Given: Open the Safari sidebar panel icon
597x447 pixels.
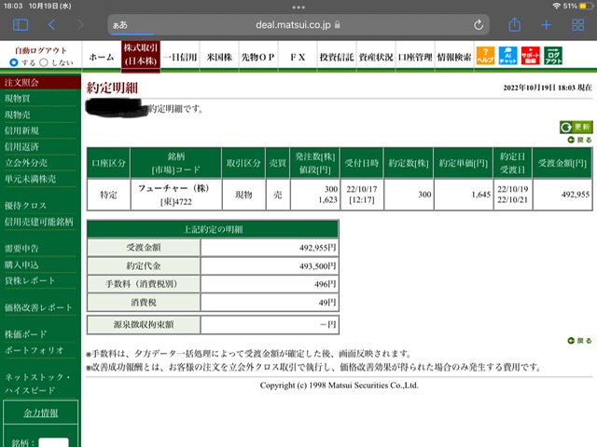Looking at the screenshot, I should click(21, 25).
